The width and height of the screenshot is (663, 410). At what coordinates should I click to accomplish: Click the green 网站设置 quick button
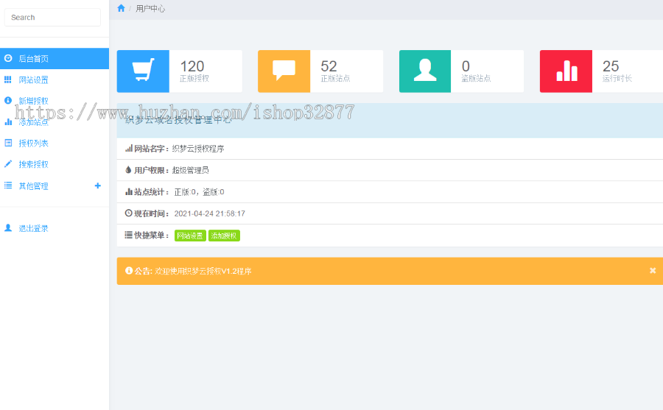point(190,236)
